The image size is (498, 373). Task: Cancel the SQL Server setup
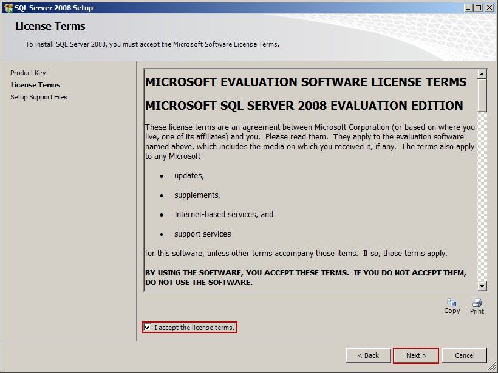464,355
